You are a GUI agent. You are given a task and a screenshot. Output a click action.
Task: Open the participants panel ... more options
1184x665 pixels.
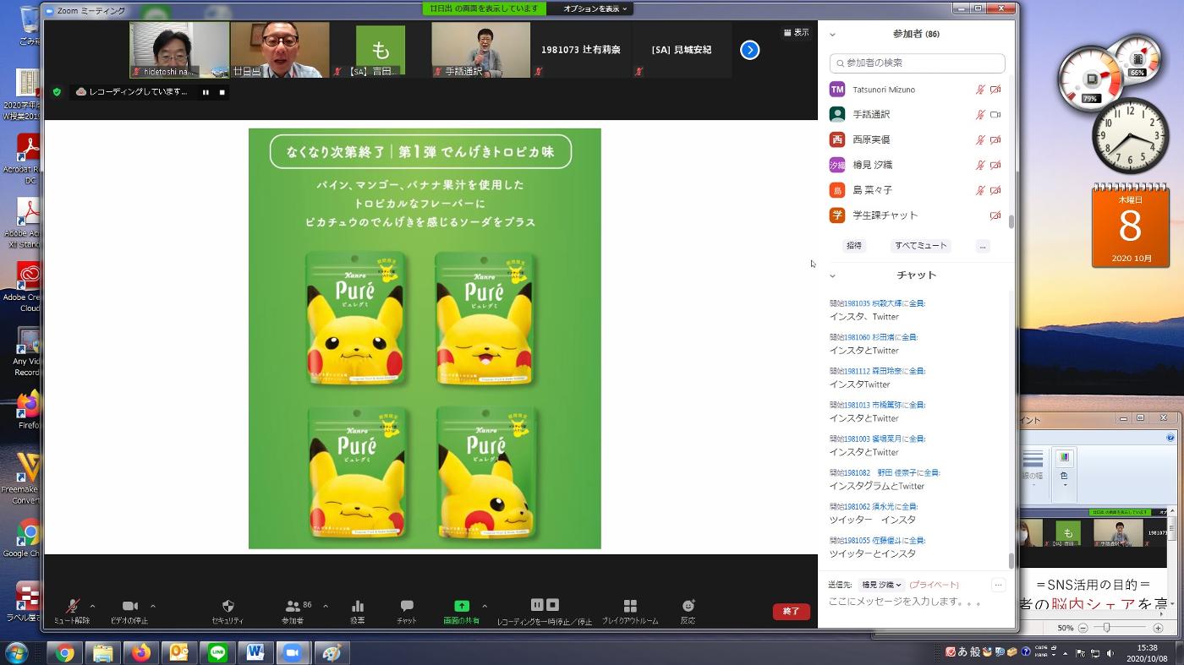[x=982, y=246]
